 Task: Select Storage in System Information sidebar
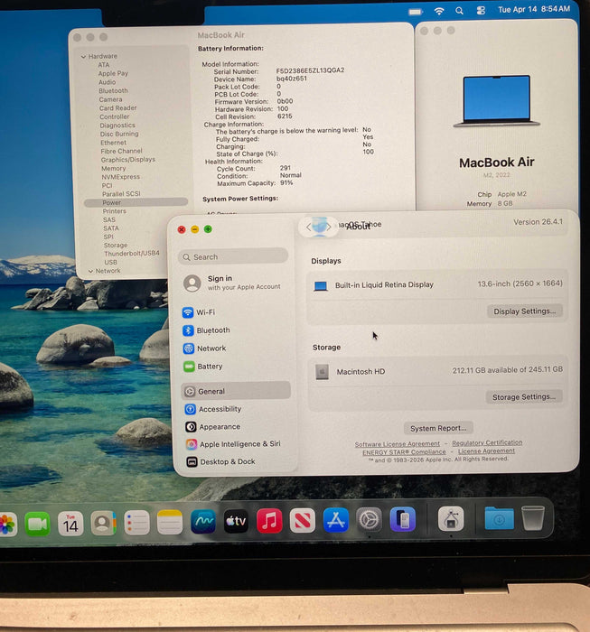pos(116,245)
